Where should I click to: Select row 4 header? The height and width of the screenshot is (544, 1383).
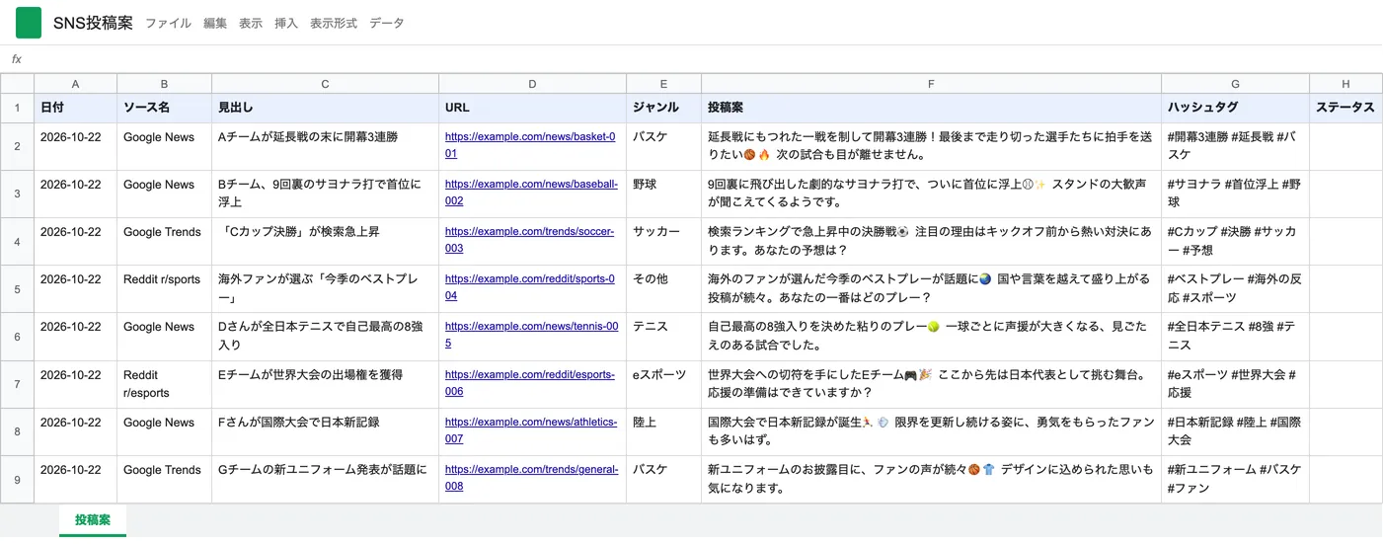click(17, 241)
